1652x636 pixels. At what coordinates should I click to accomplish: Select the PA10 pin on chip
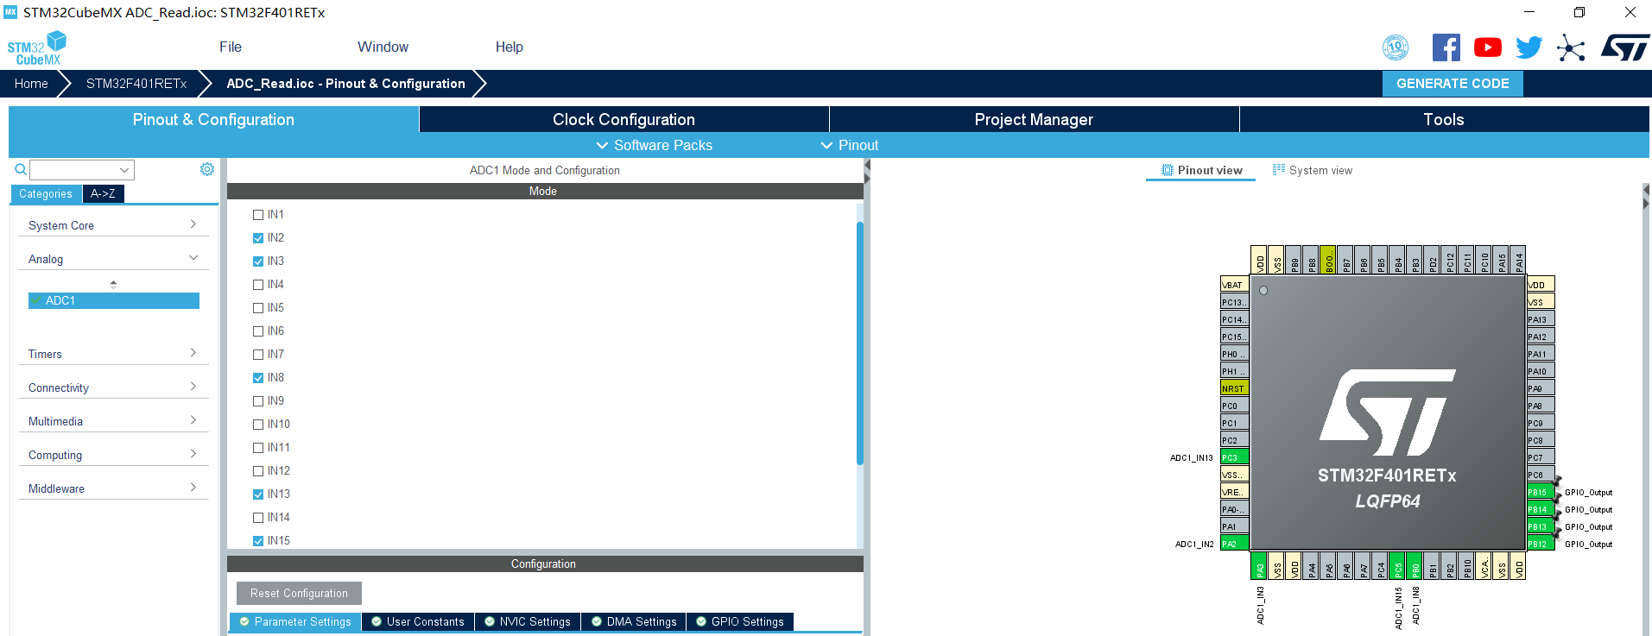tap(1541, 371)
